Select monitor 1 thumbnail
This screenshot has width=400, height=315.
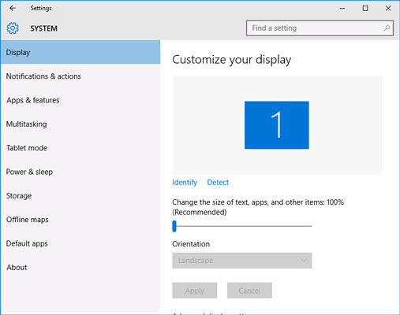tap(277, 125)
